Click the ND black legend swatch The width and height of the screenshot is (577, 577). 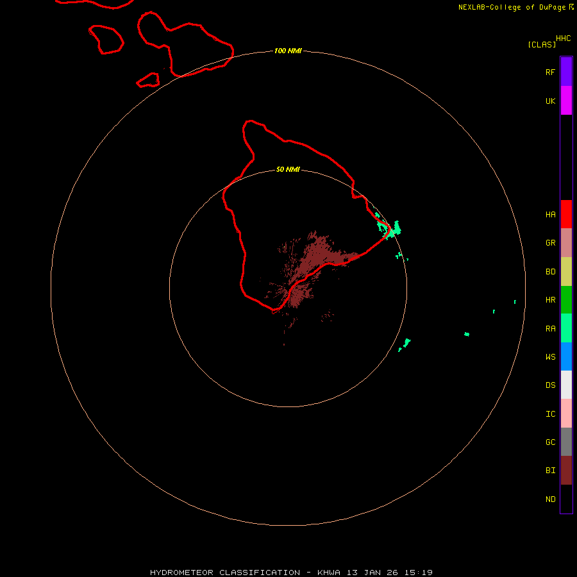(x=566, y=499)
